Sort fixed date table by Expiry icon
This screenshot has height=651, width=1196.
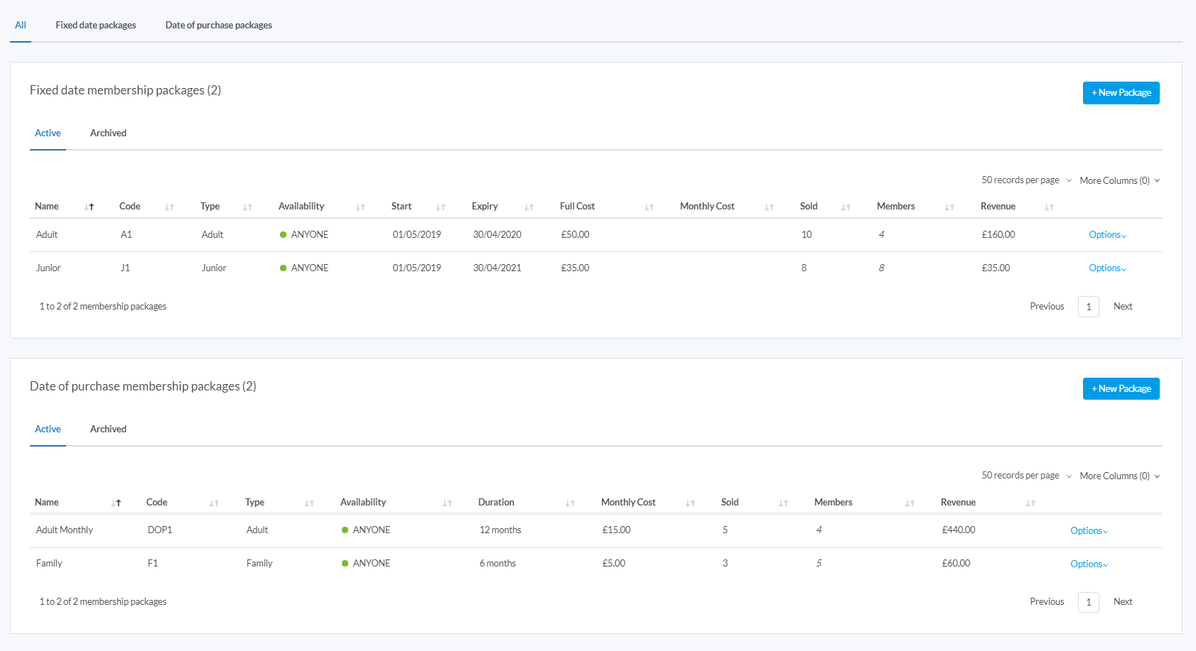pos(529,207)
